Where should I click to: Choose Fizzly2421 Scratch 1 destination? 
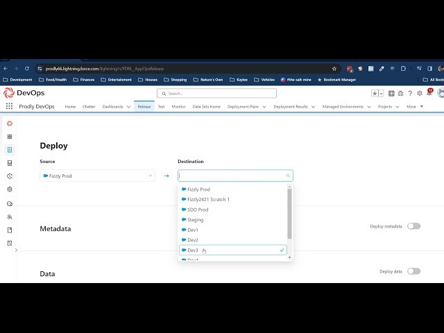[233, 199]
